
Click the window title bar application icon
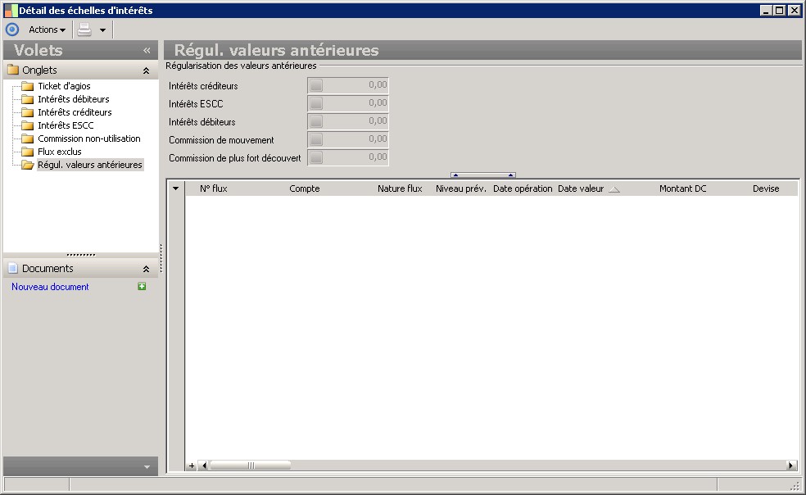(11, 11)
